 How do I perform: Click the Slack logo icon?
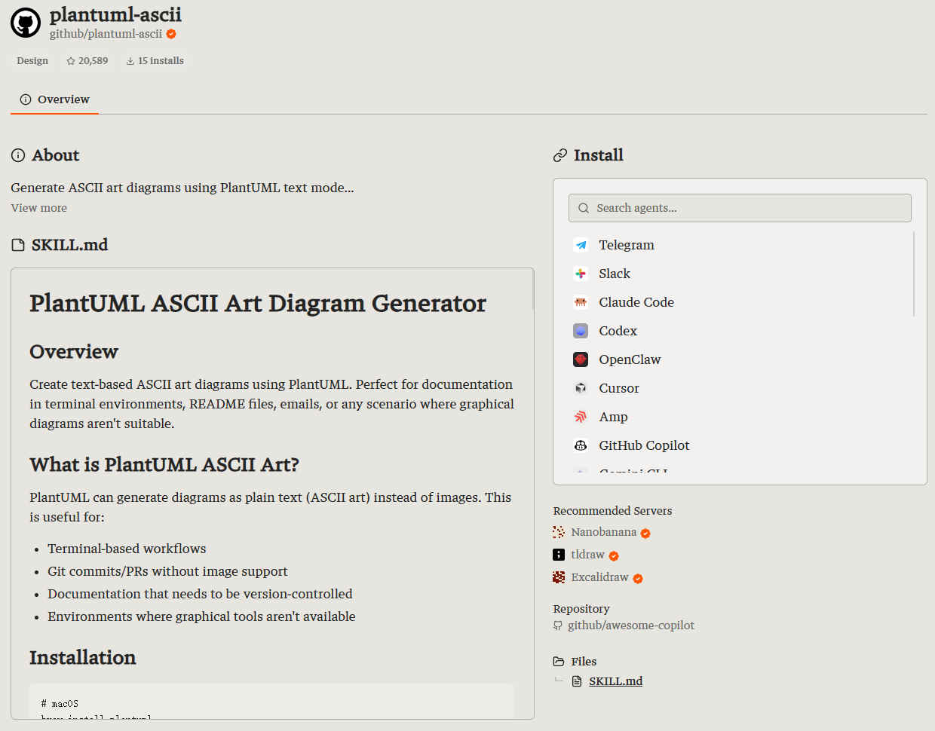(581, 274)
